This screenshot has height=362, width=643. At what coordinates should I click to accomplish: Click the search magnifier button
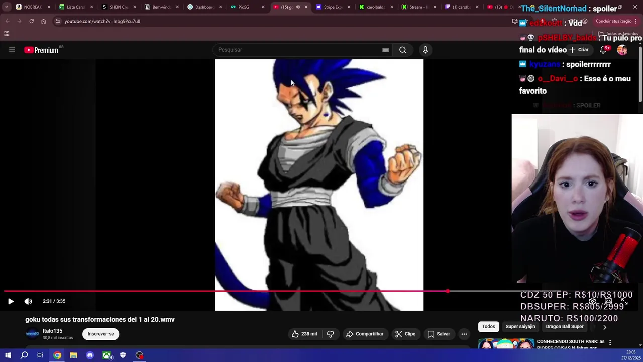point(403,50)
